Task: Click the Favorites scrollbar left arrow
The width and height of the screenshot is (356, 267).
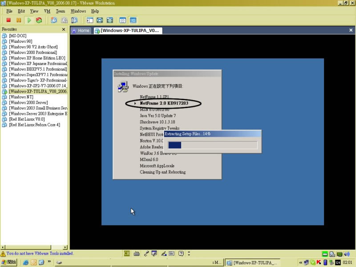Action: pos(3,247)
